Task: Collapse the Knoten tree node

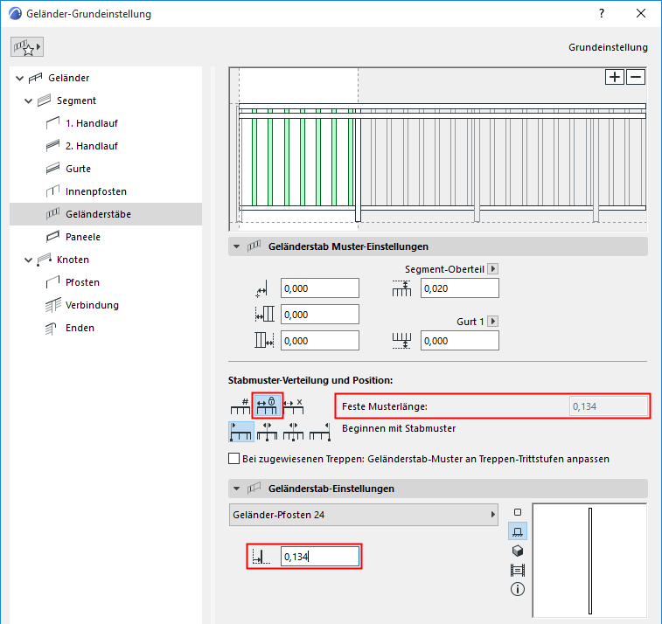Action: tap(28, 260)
